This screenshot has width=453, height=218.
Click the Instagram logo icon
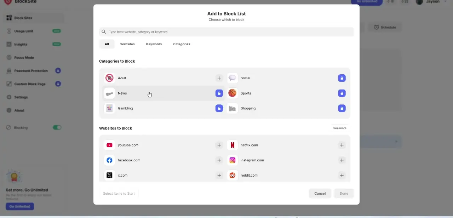point(232,160)
